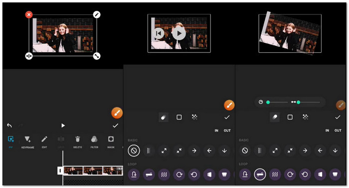Select the first timeline clip thumbnail
The width and height of the screenshot is (349, 188).
click(73, 171)
